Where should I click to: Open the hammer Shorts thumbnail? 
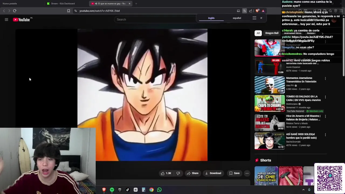click(291, 176)
